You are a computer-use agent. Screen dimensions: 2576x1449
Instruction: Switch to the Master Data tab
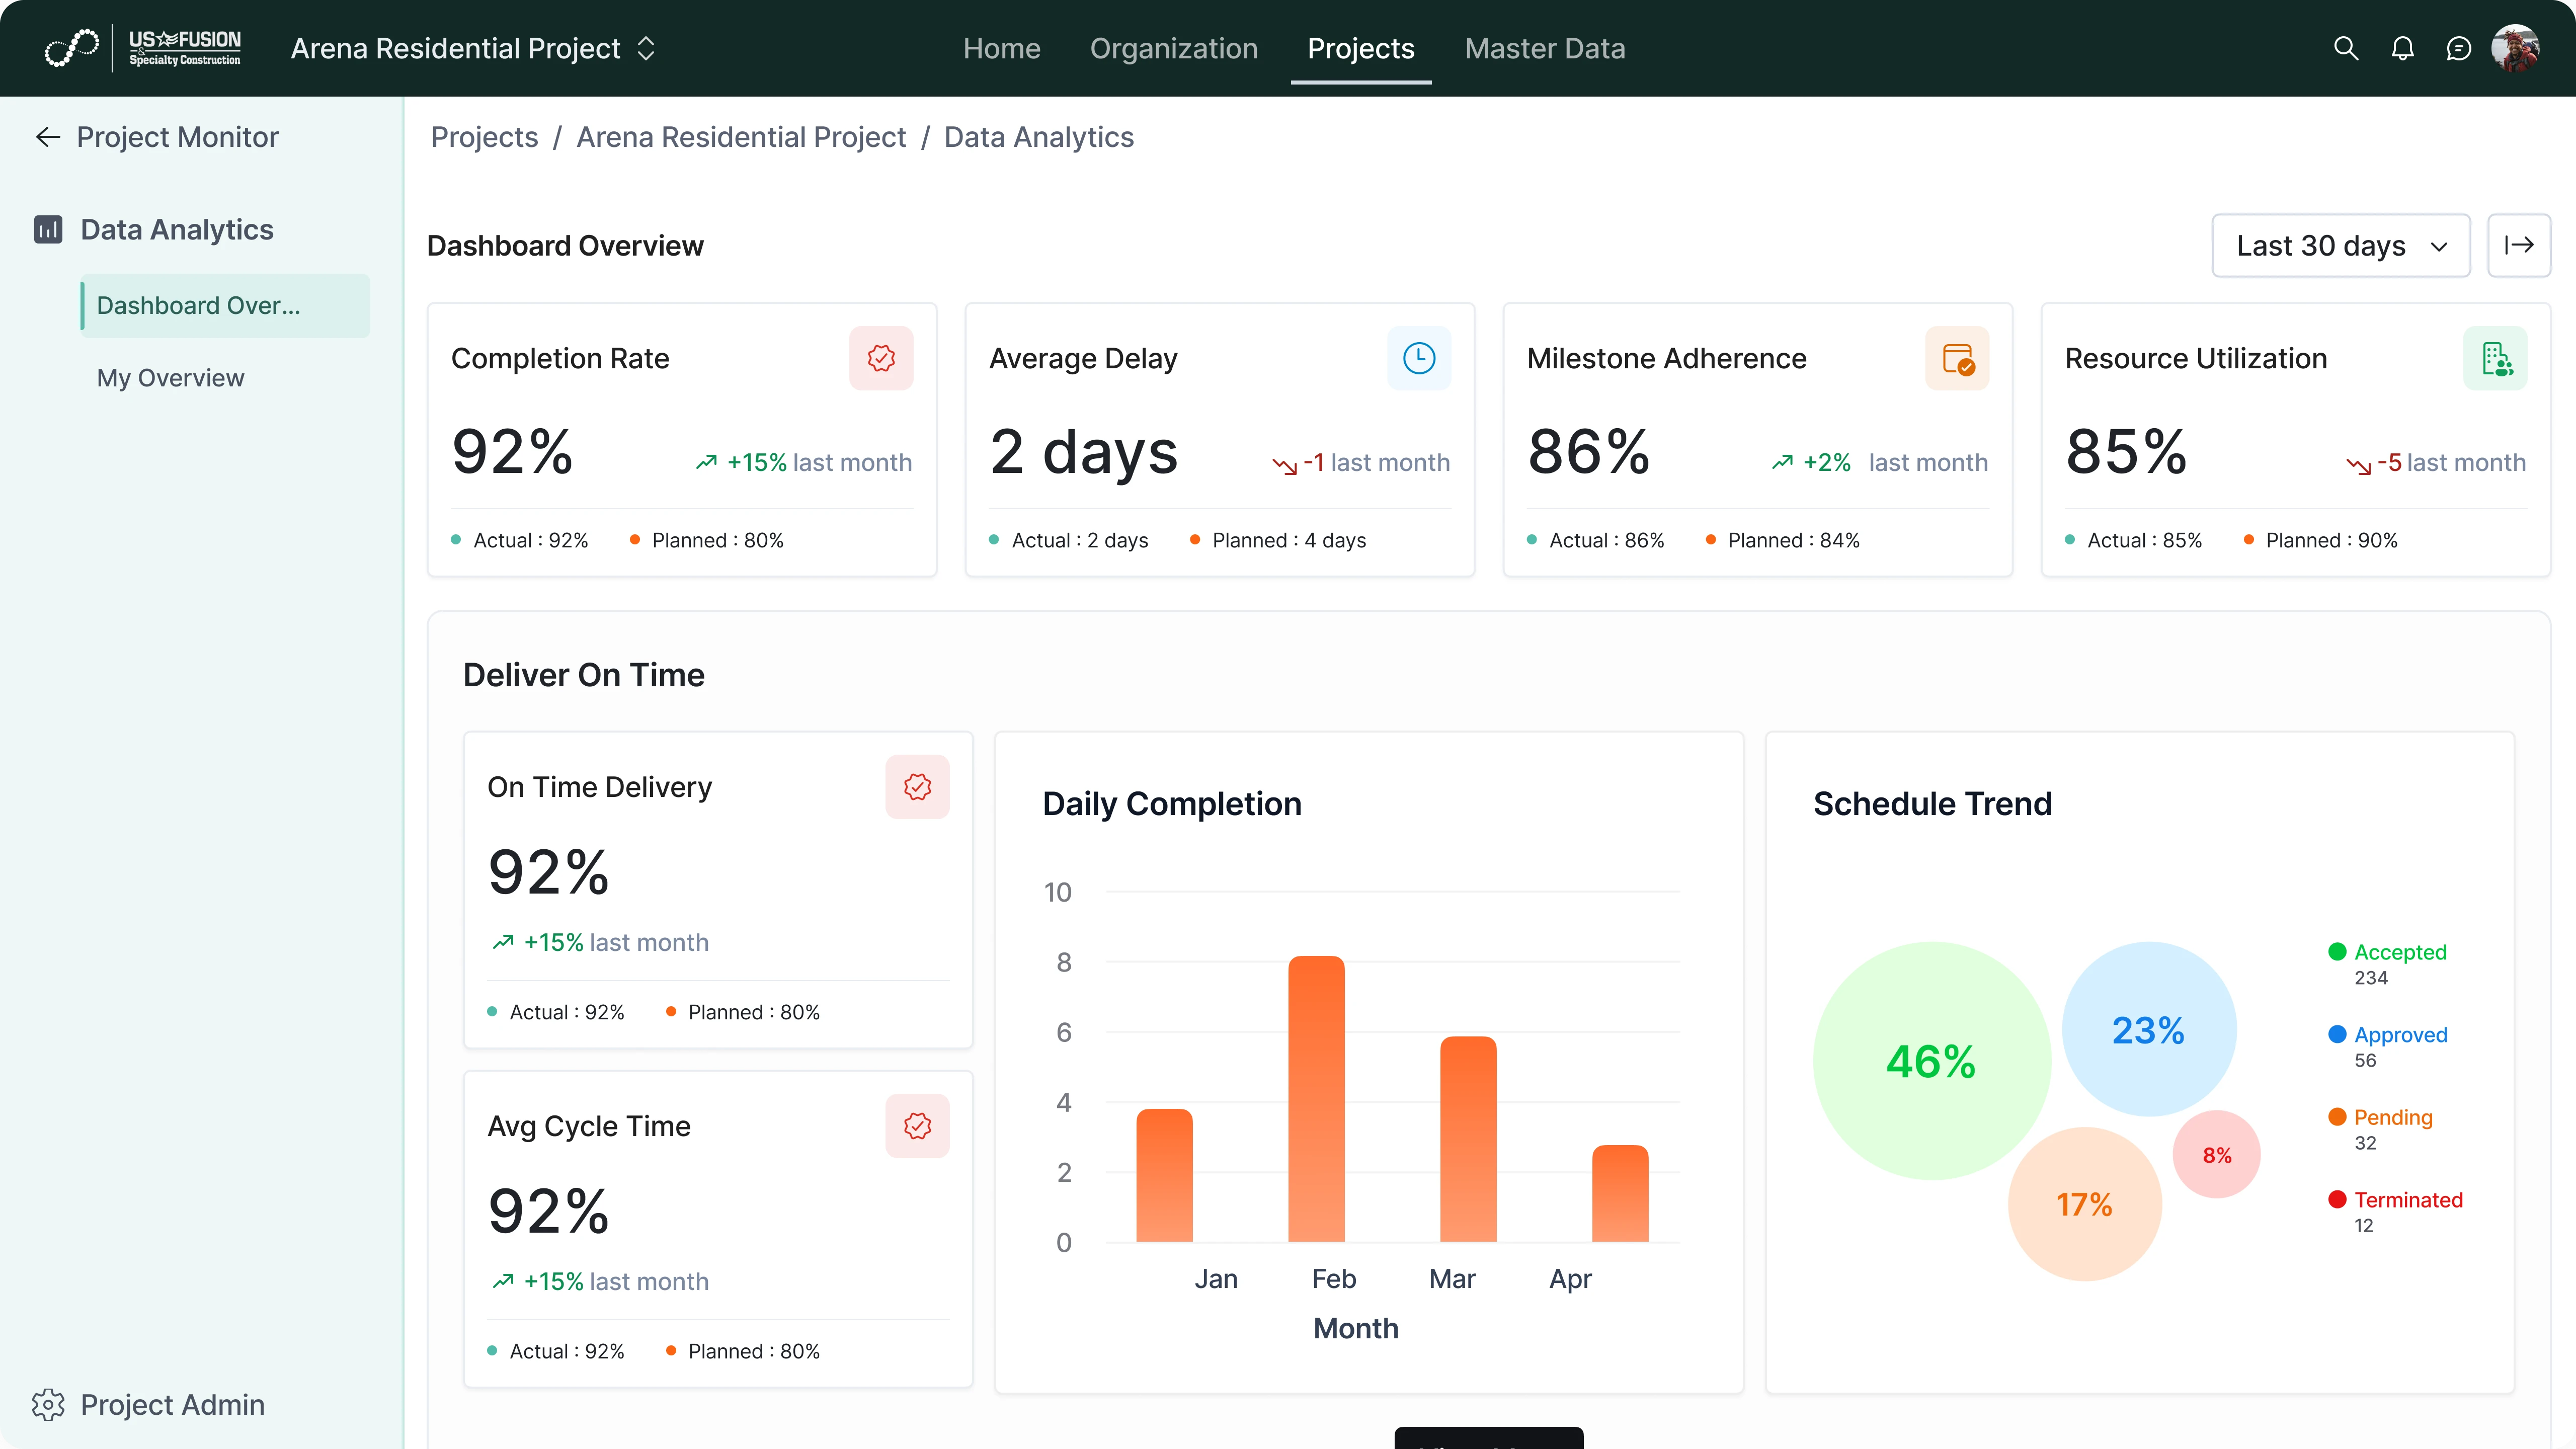pos(1545,48)
